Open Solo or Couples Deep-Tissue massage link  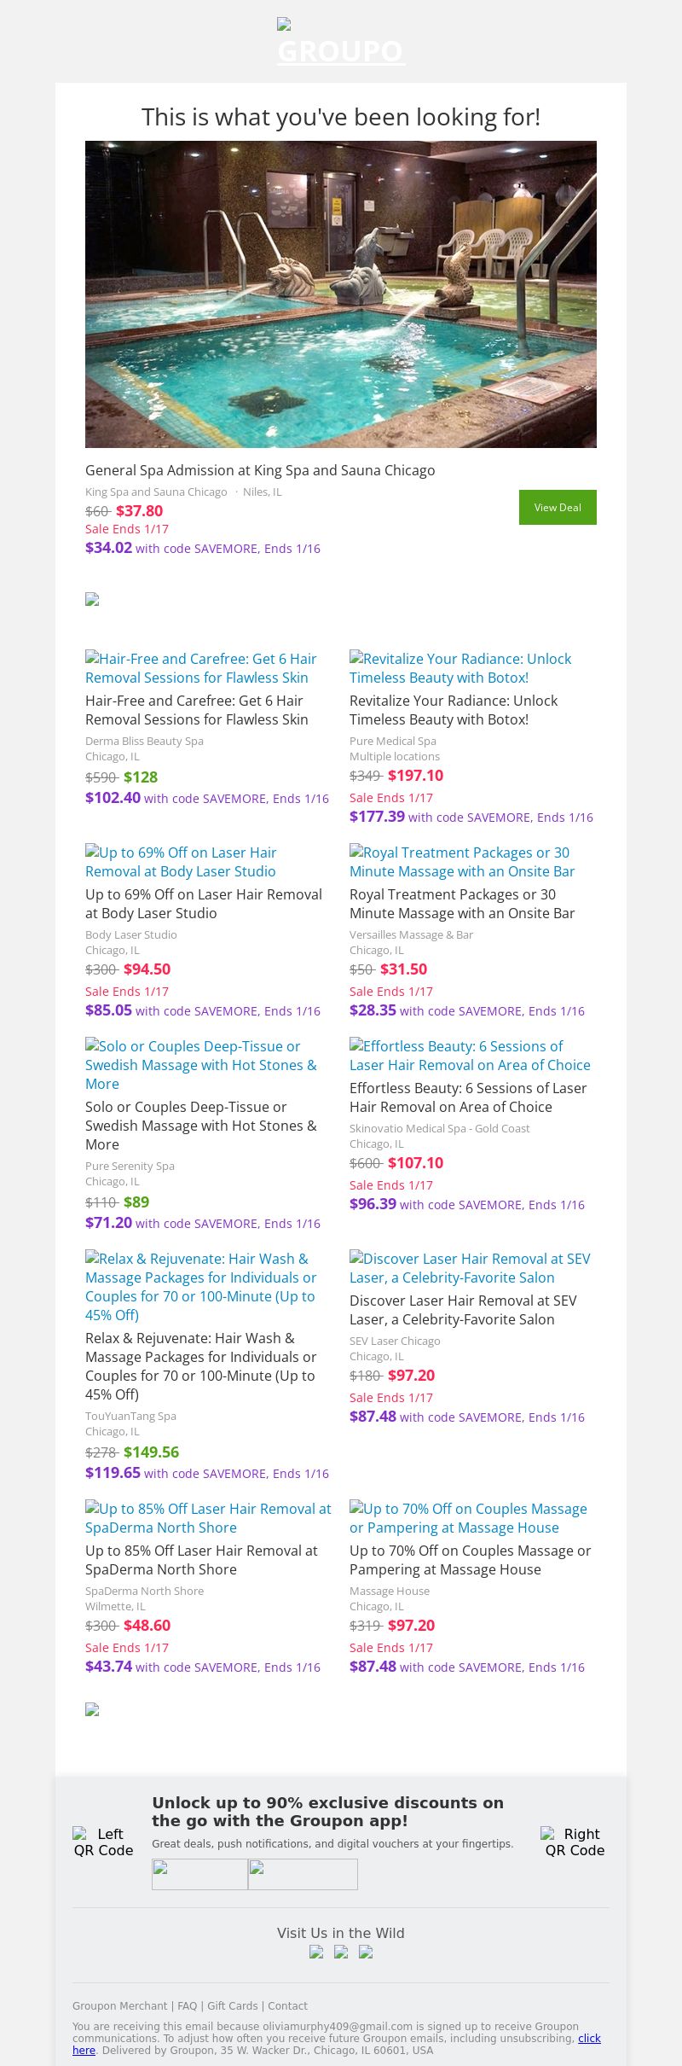pyautogui.click(x=200, y=1065)
